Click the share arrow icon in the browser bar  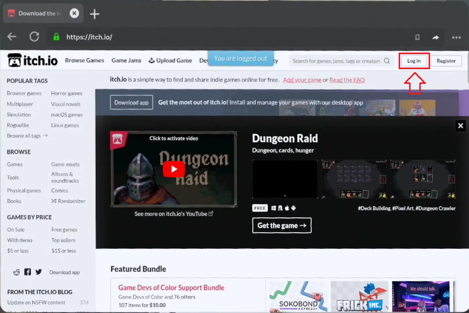pos(436,37)
